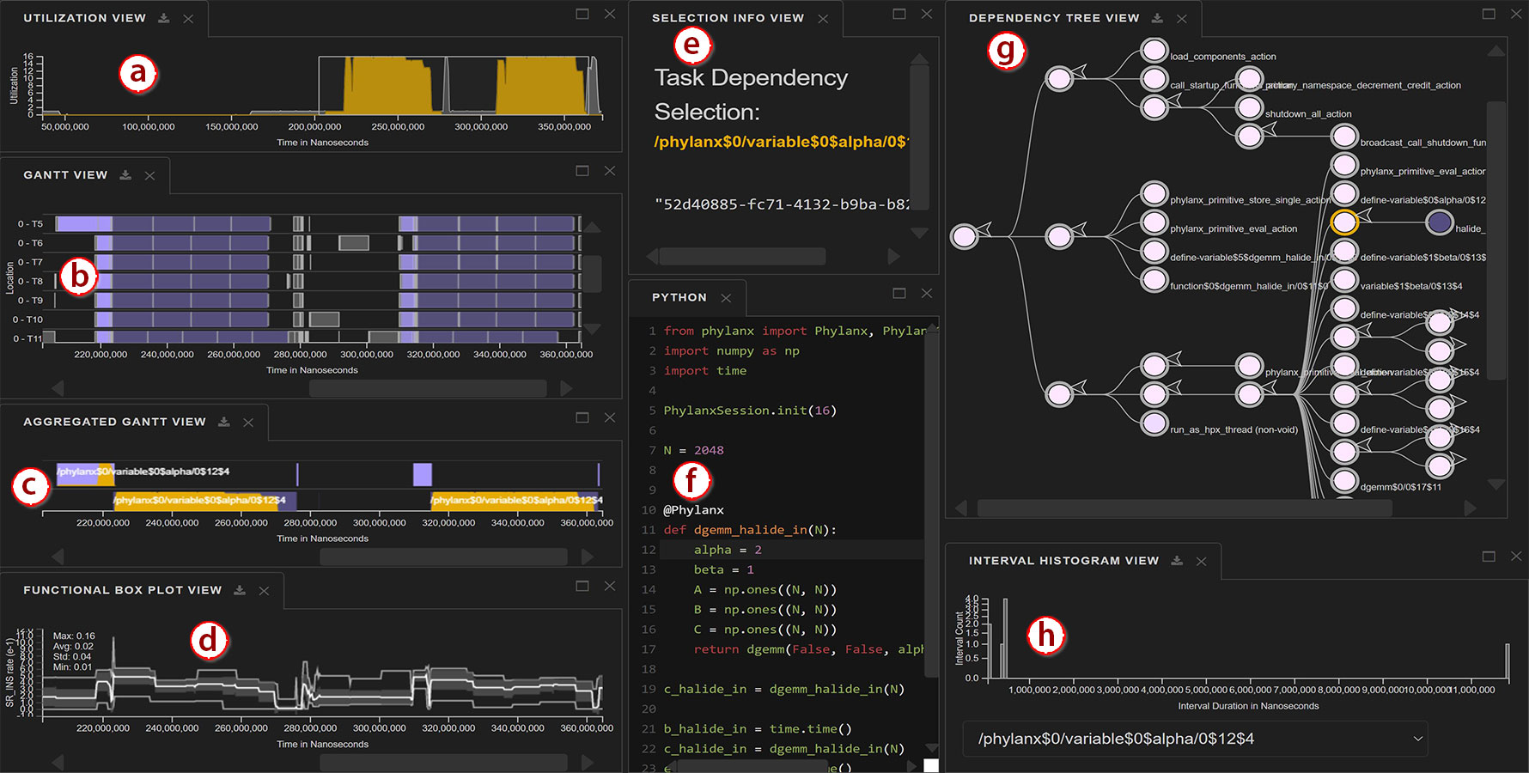Close the Aggregated Gantt View tab
This screenshot has height=773, width=1529.
click(x=248, y=423)
